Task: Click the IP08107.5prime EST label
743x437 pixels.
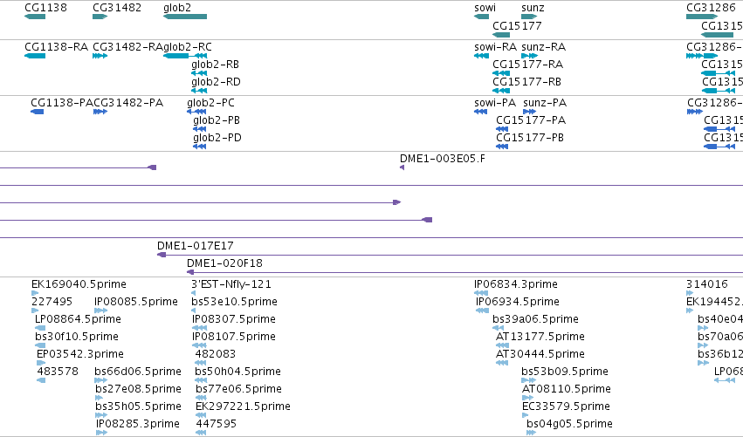Action: [234, 337]
